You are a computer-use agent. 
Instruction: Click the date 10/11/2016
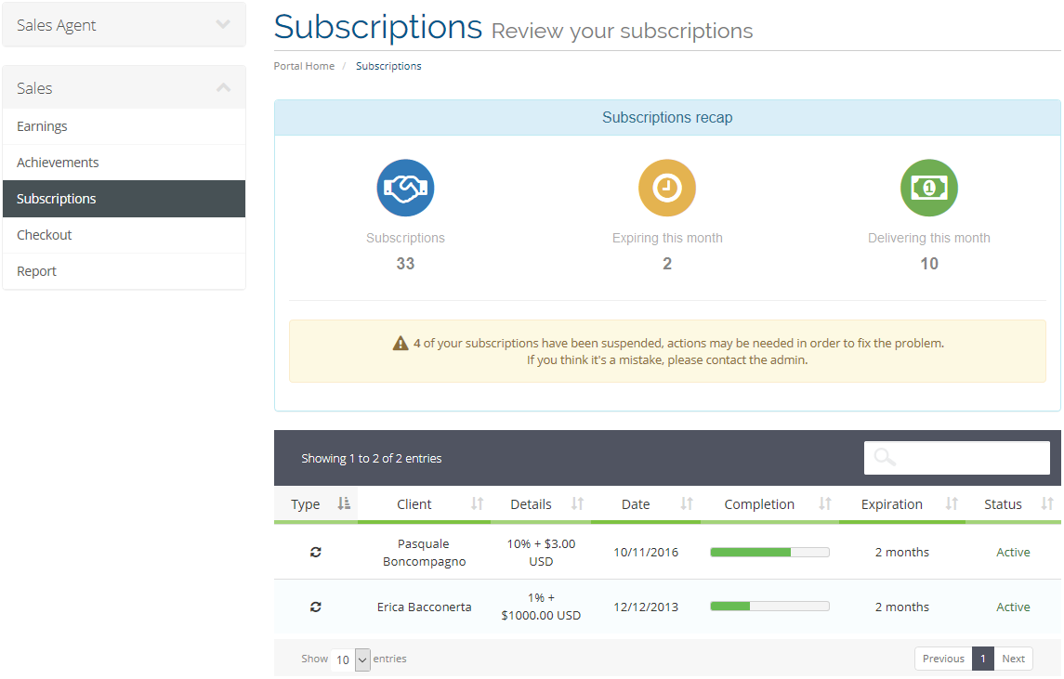646,552
